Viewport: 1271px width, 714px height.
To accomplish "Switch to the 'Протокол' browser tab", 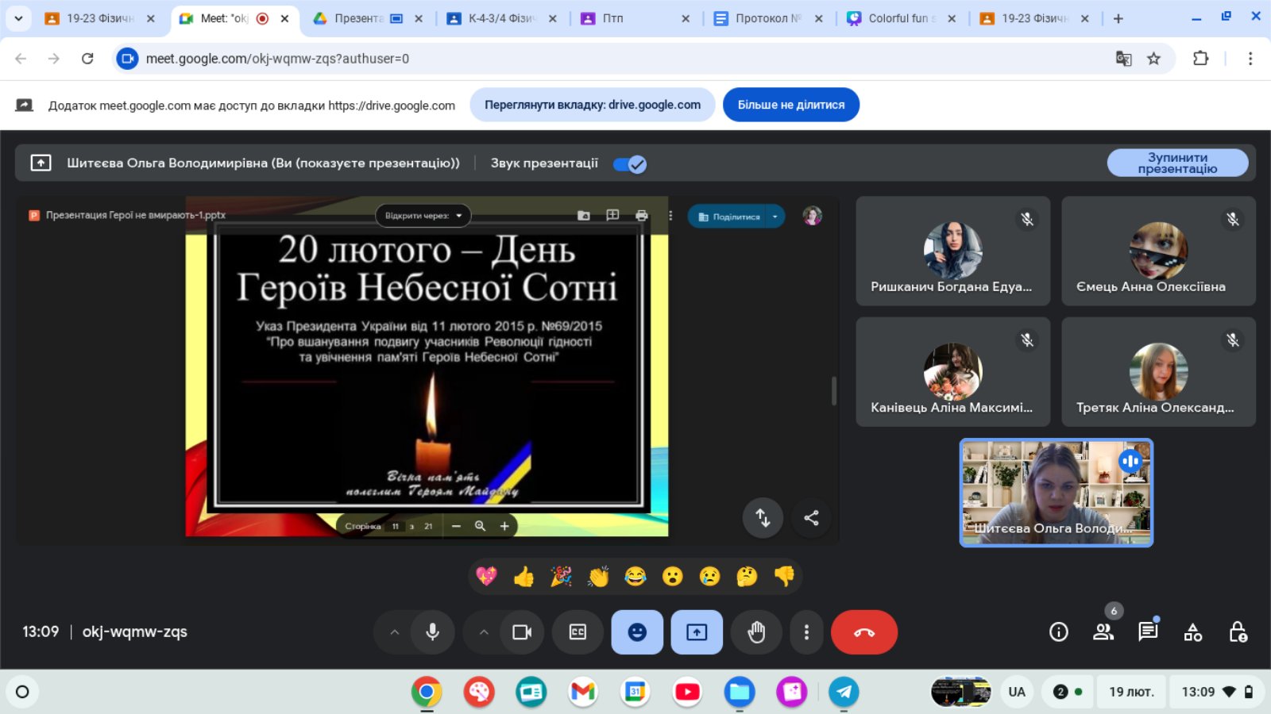I will coord(767,18).
